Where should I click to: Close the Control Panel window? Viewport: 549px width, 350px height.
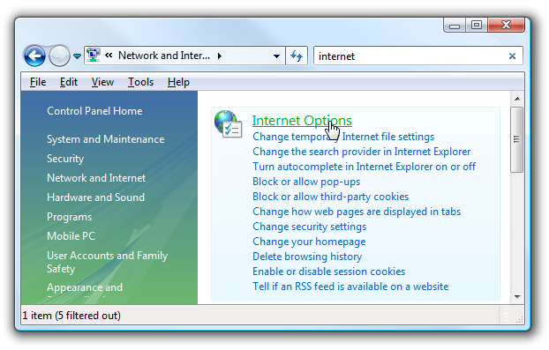(x=506, y=26)
